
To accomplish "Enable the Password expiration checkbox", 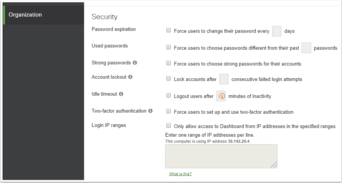I will (169, 30).
